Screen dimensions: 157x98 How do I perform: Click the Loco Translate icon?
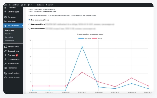[x=5, y=73]
